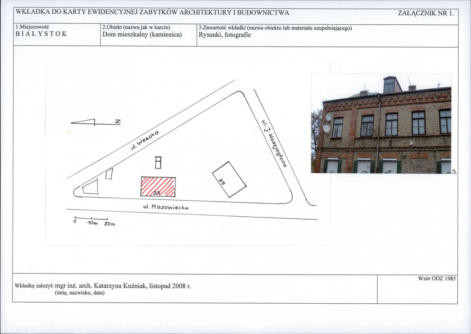Click the ZAŁĄCZNIK NR 1. heading
Screen dimensions: 471x334
point(426,13)
